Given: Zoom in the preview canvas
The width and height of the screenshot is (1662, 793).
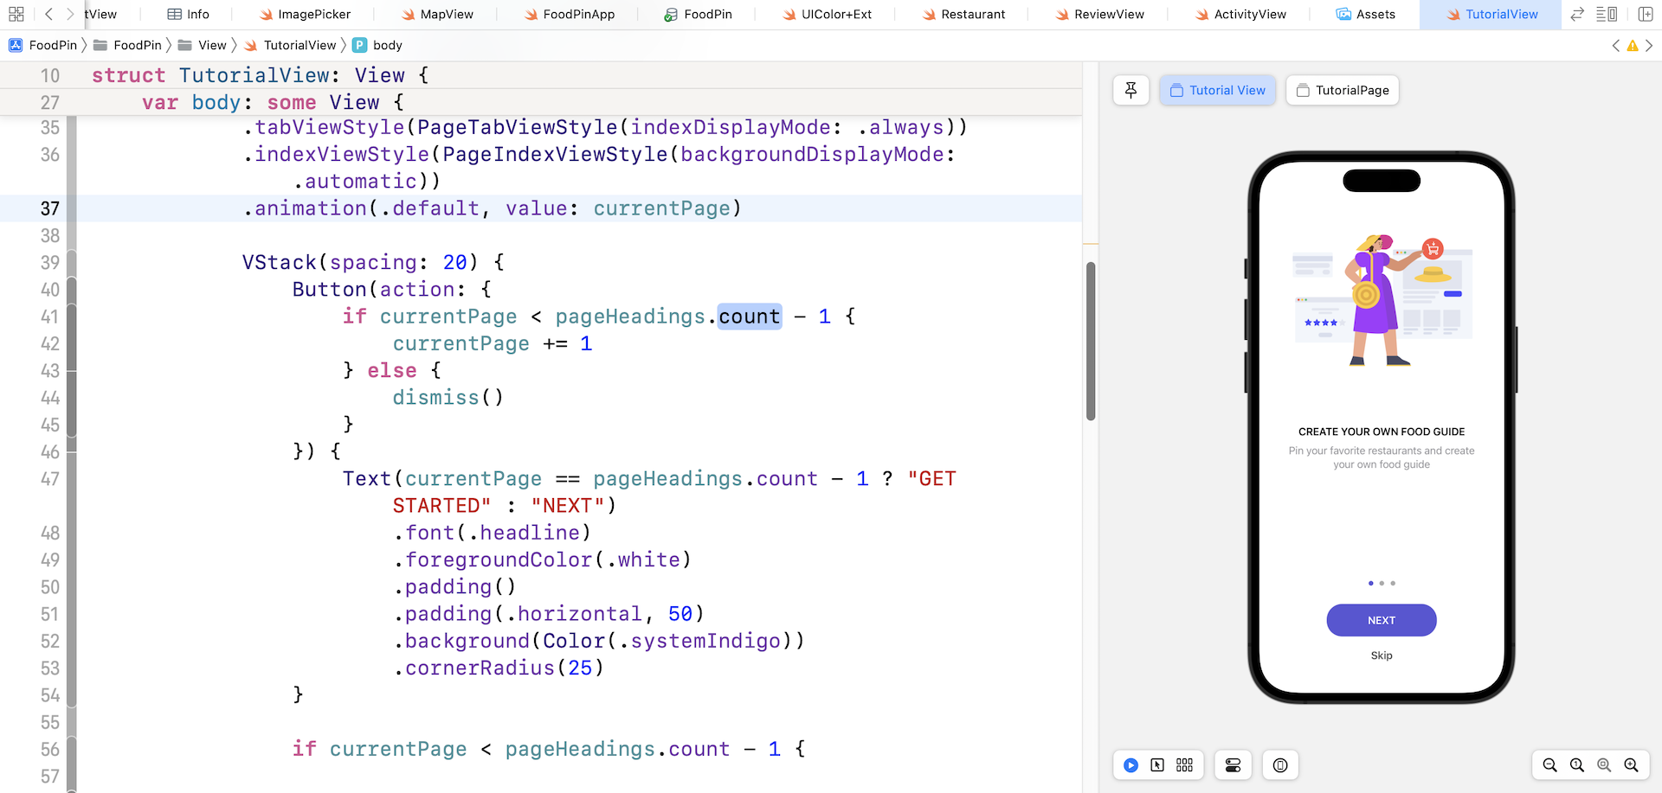Looking at the screenshot, I should (x=1631, y=765).
